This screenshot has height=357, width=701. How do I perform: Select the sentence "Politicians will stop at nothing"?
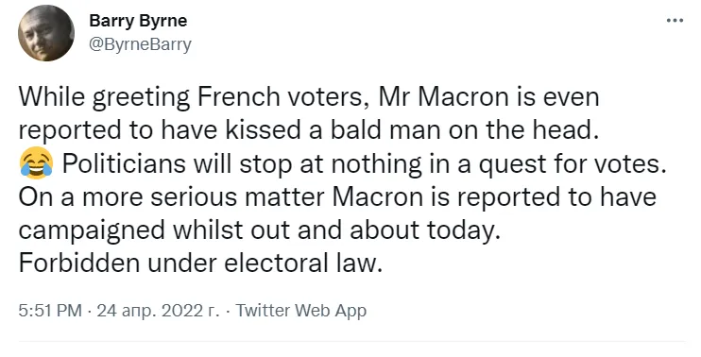pyautogui.click(x=242, y=163)
